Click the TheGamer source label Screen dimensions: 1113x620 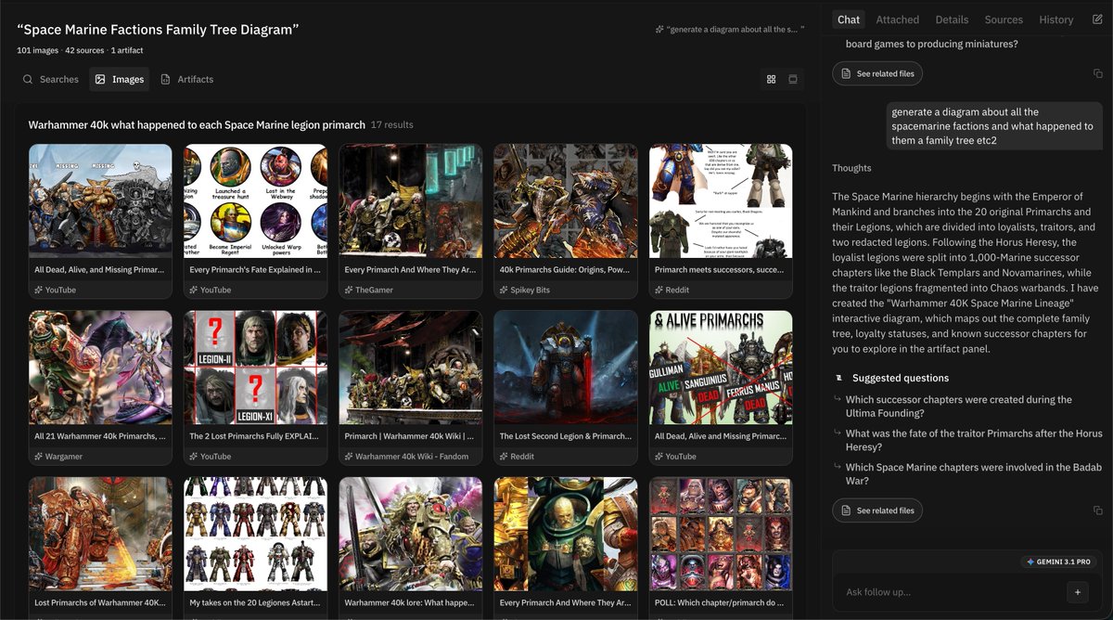371,290
